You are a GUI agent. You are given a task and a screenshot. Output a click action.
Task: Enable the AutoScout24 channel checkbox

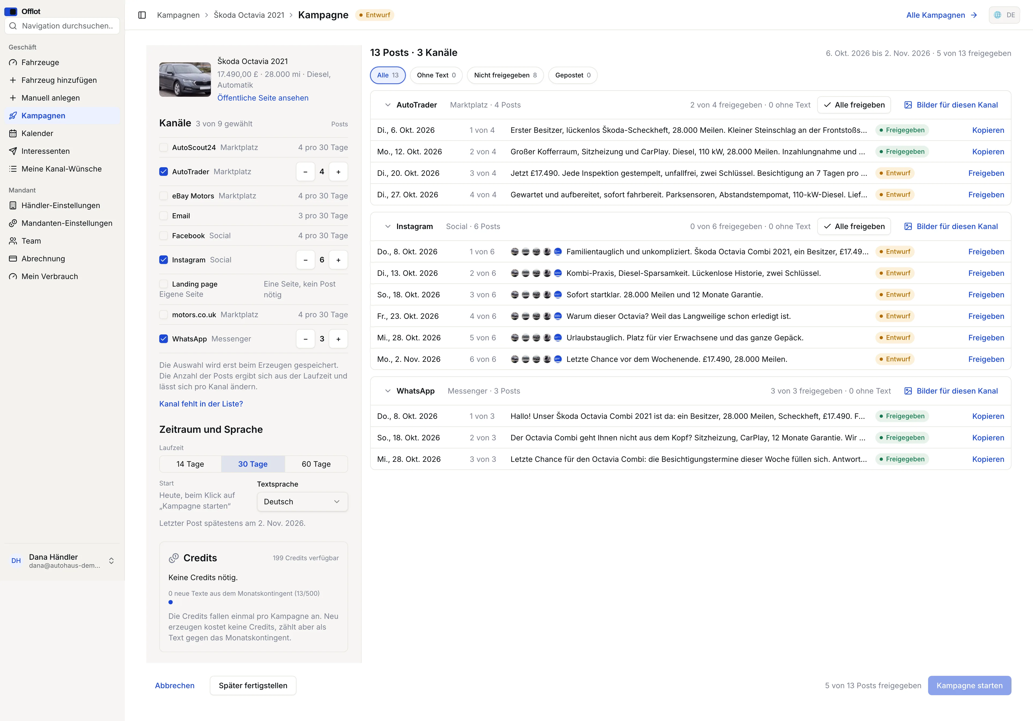pyautogui.click(x=164, y=147)
